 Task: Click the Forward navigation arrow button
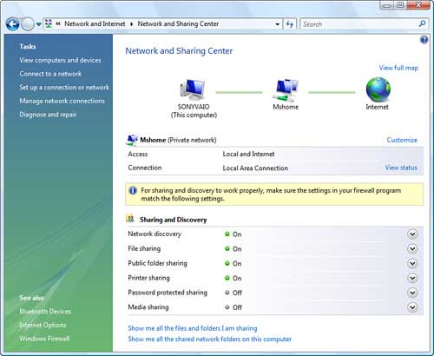28,24
